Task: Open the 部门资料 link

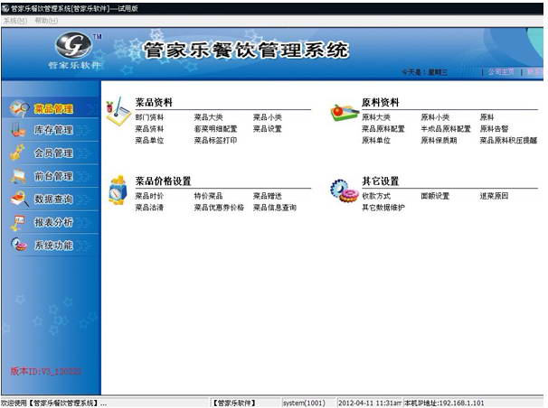Action: (x=149, y=117)
